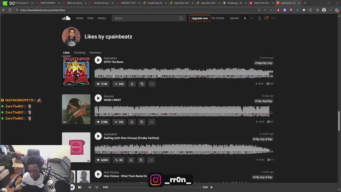Expand the user profile menu chevron

point(251,18)
